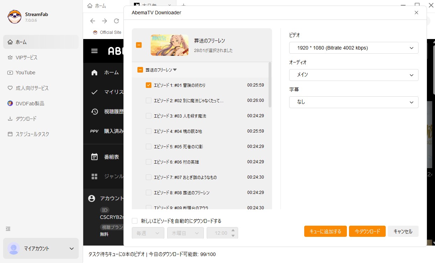Image resolution: width=435 pixels, height=263 pixels.
Task: Click the back navigation arrow
Action: (92, 21)
